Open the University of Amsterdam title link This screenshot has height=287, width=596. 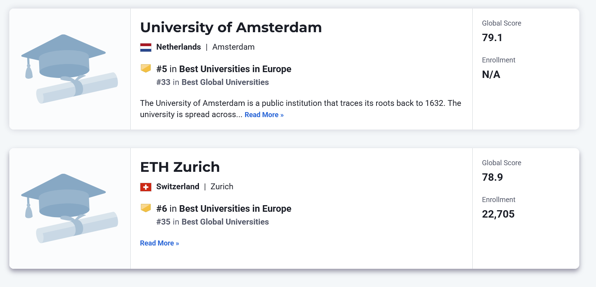pyautogui.click(x=231, y=28)
